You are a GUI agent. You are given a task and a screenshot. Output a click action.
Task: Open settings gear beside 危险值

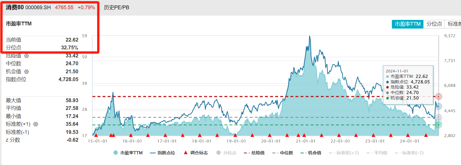[x=26, y=56]
